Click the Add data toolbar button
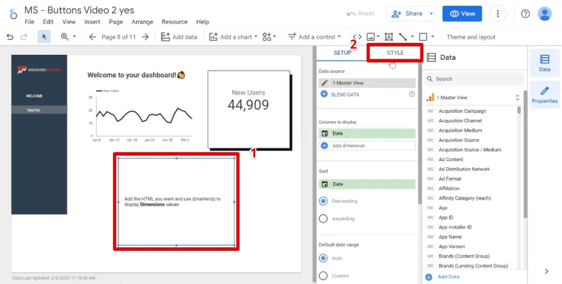 point(179,37)
